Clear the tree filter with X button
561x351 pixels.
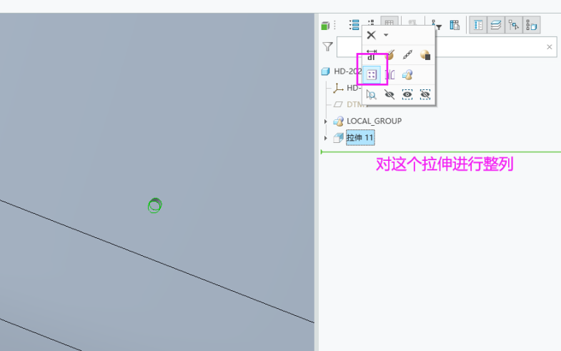pyautogui.click(x=549, y=47)
